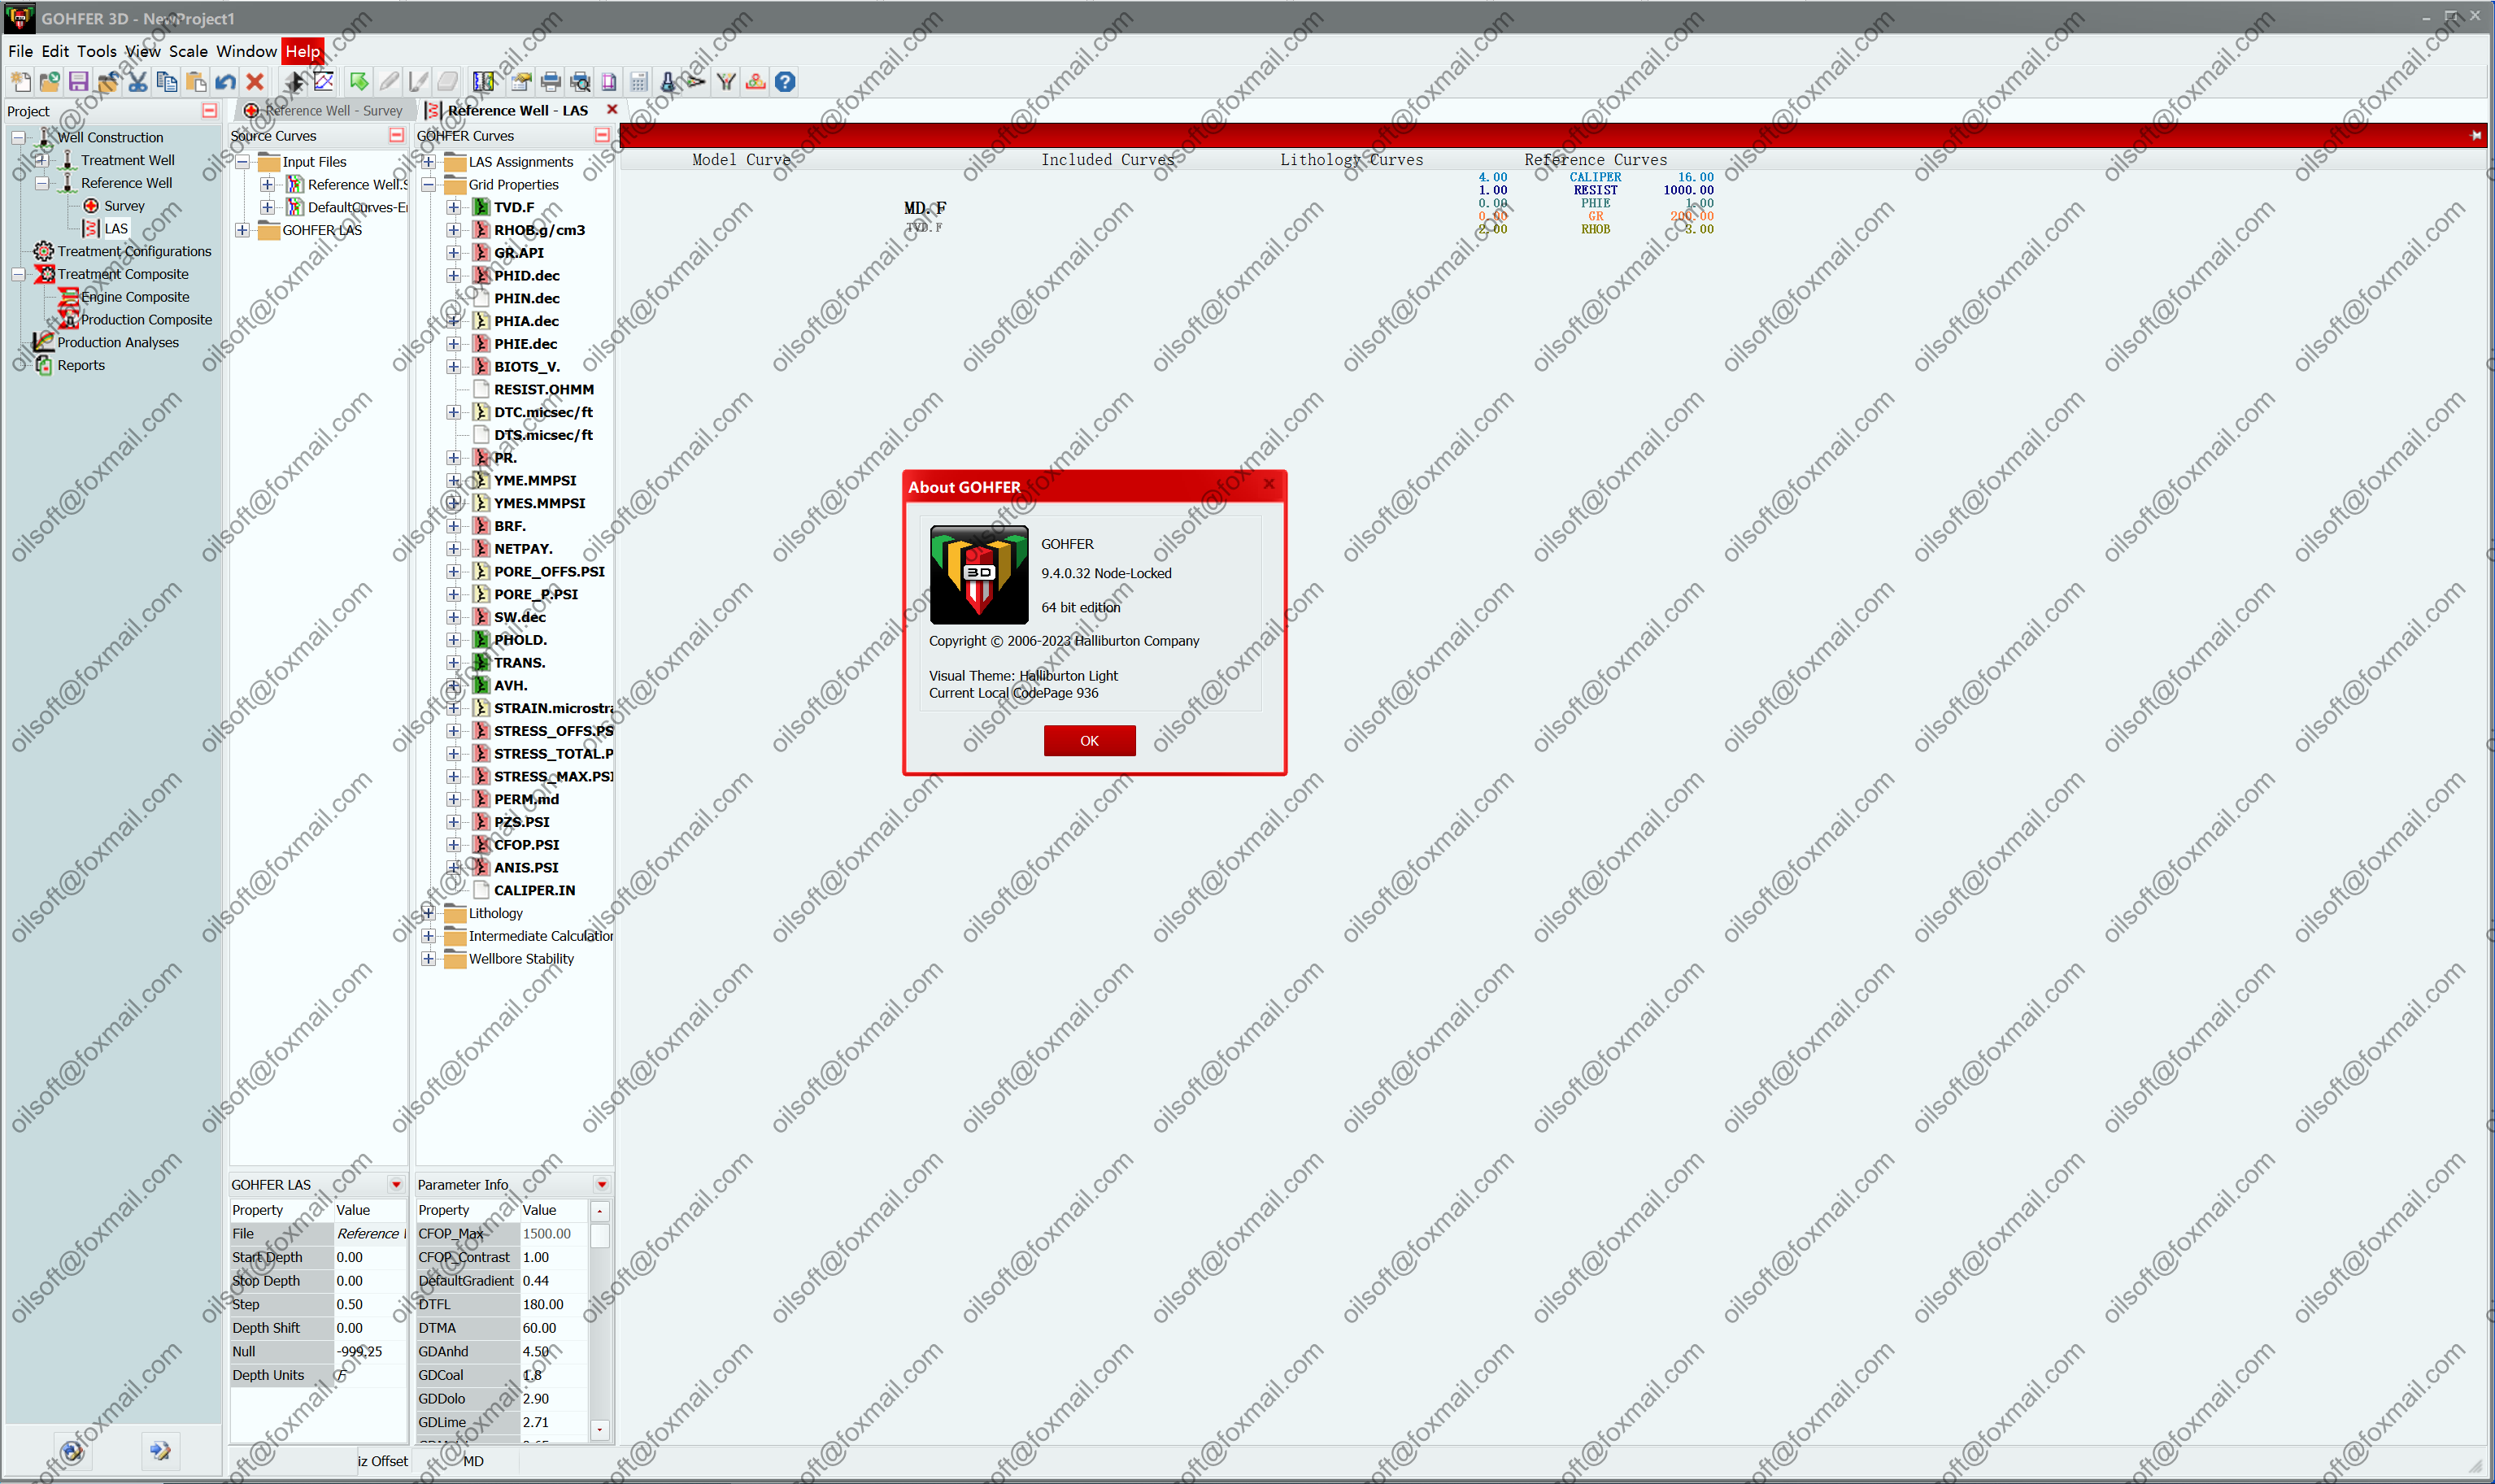Viewport: 2495px width, 1484px height.
Task: Collapse the GOHFER Curves panel
Action: pyautogui.click(x=602, y=135)
